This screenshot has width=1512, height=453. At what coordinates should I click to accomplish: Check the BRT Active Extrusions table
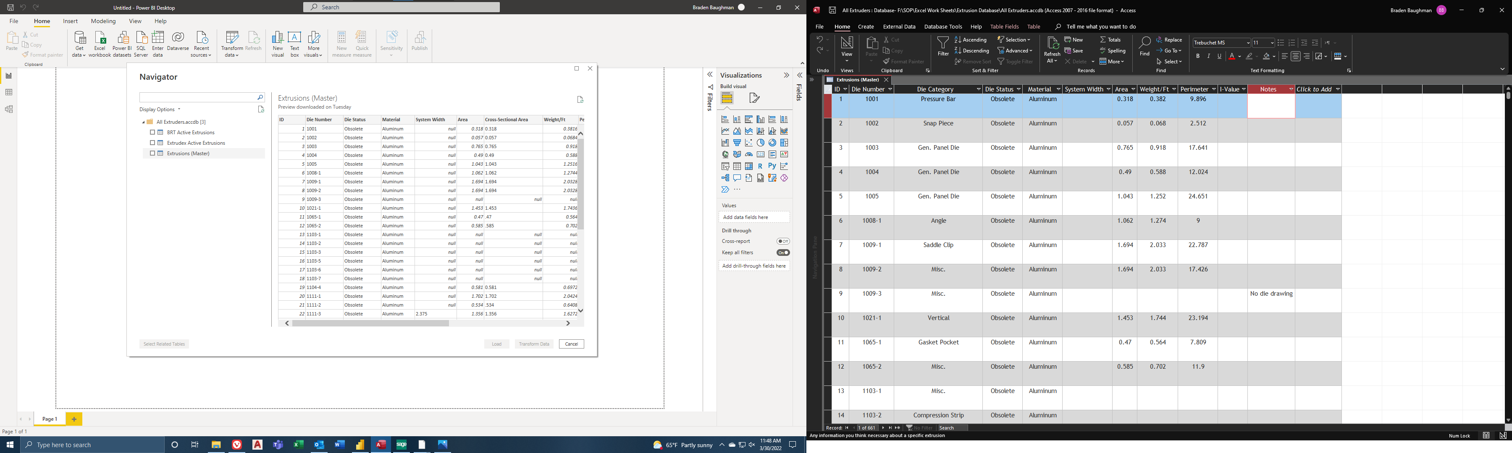(152, 133)
